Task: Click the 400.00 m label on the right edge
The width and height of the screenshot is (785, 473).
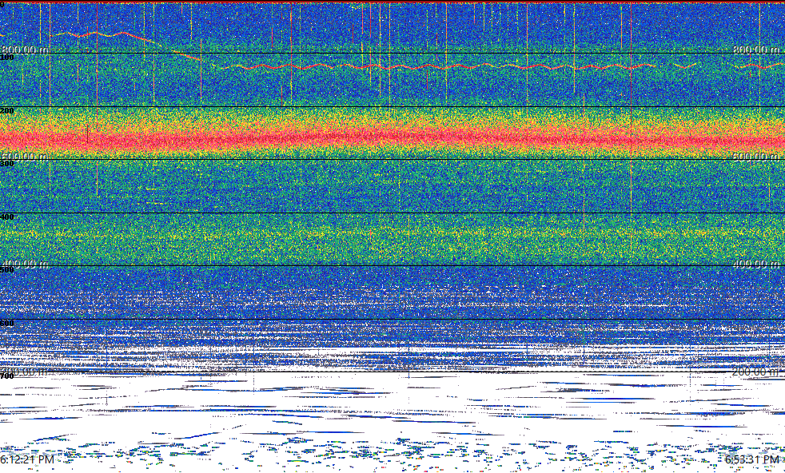Action: tap(756, 264)
